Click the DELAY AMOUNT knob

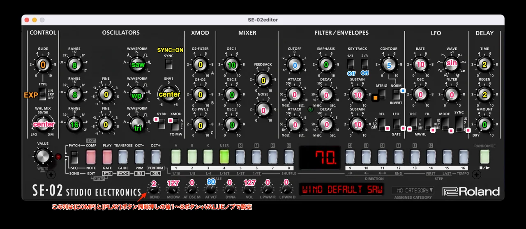click(x=484, y=125)
